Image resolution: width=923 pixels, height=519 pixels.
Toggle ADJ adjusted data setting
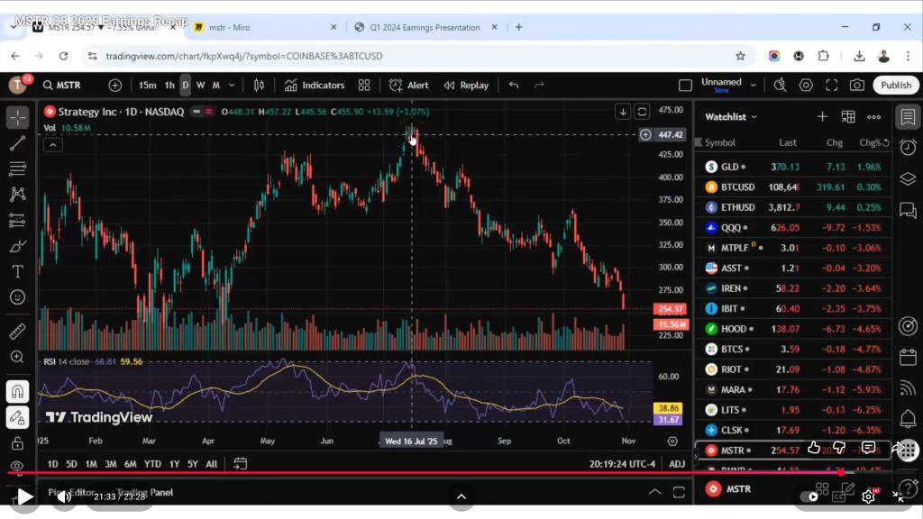click(x=677, y=464)
